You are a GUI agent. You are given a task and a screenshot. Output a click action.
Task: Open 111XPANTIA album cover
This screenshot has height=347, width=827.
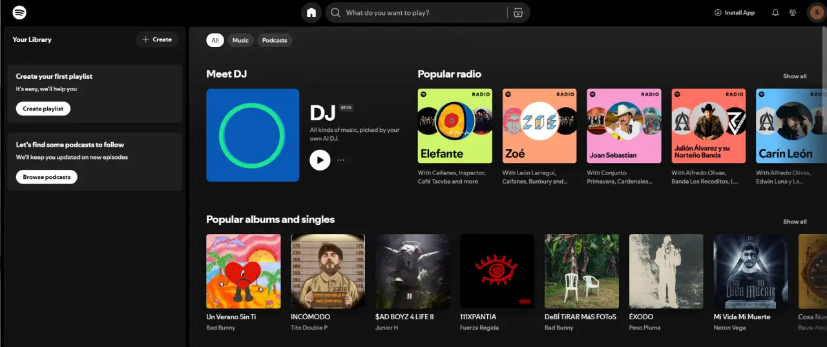tap(497, 271)
